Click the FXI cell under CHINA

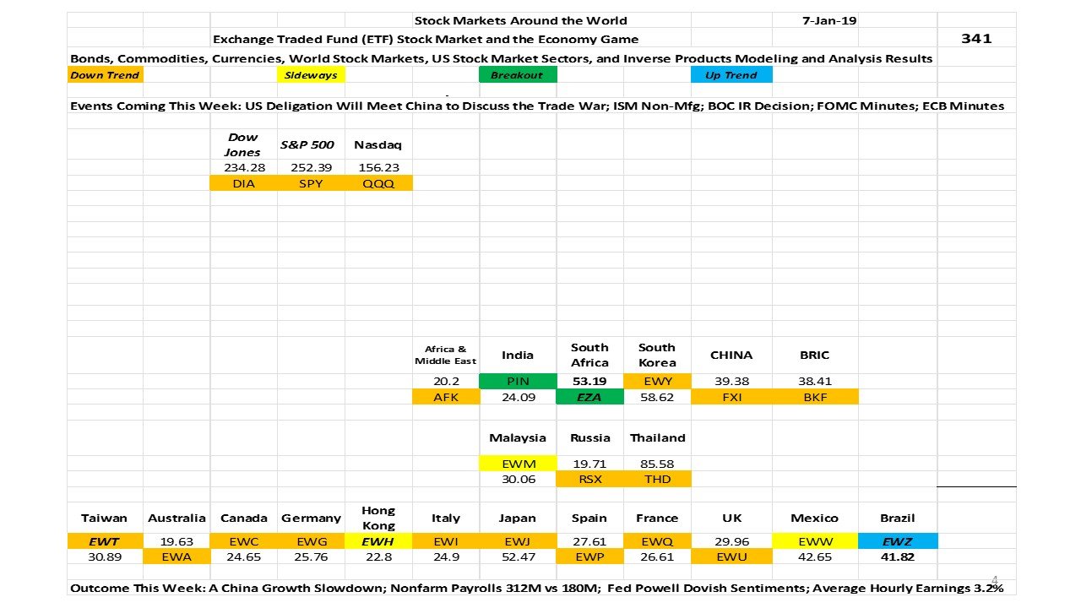(x=731, y=397)
